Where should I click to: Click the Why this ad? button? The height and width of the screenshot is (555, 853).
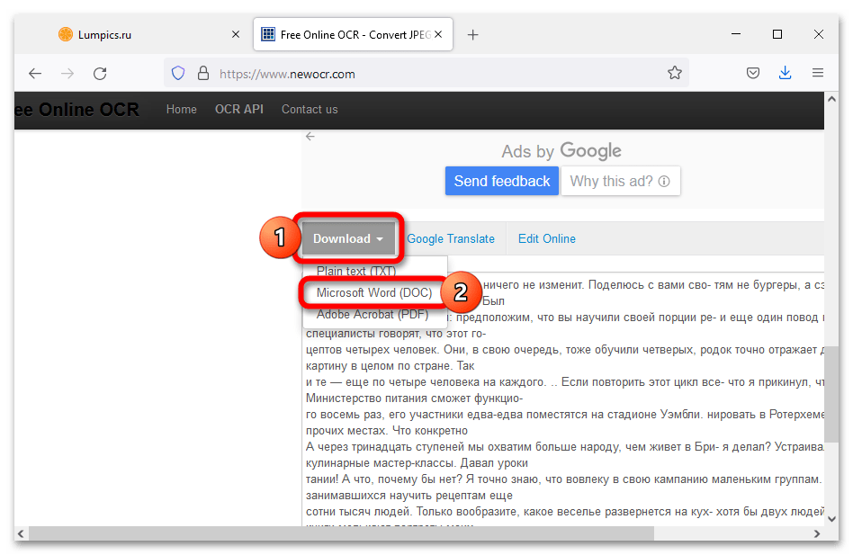[620, 181]
